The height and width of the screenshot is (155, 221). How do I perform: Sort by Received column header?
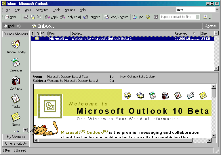[187, 34]
